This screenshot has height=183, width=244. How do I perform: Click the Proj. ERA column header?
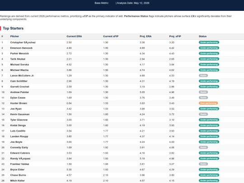click(x=145, y=36)
